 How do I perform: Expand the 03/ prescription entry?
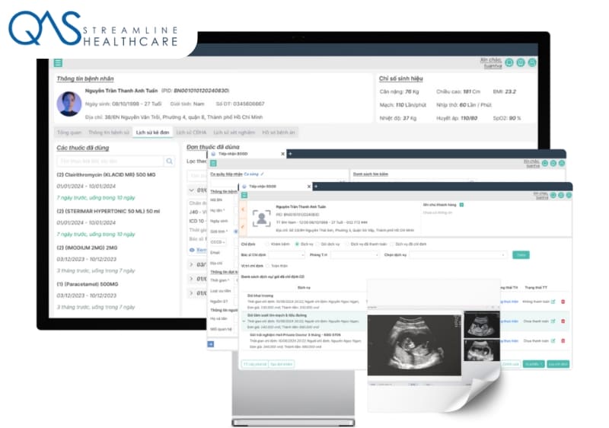coord(192,264)
